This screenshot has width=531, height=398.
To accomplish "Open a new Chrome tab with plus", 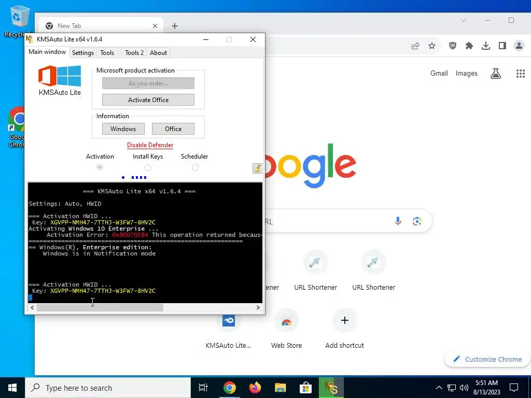I will coord(174,26).
